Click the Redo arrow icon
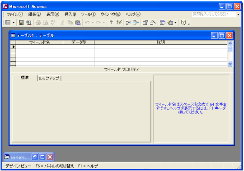 click(99, 23)
